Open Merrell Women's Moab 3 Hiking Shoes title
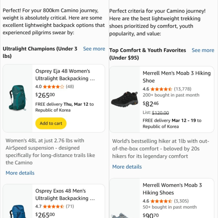The width and height of the screenshot is (218, 218). coord(172,189)
